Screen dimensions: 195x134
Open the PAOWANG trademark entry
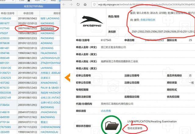click(47, 38)
